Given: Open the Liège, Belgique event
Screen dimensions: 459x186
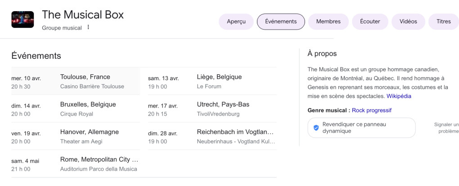Looking at the screenshot, I should [x=212, y=81].
